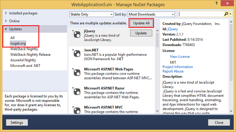Select All under Updates

(12, 38)
